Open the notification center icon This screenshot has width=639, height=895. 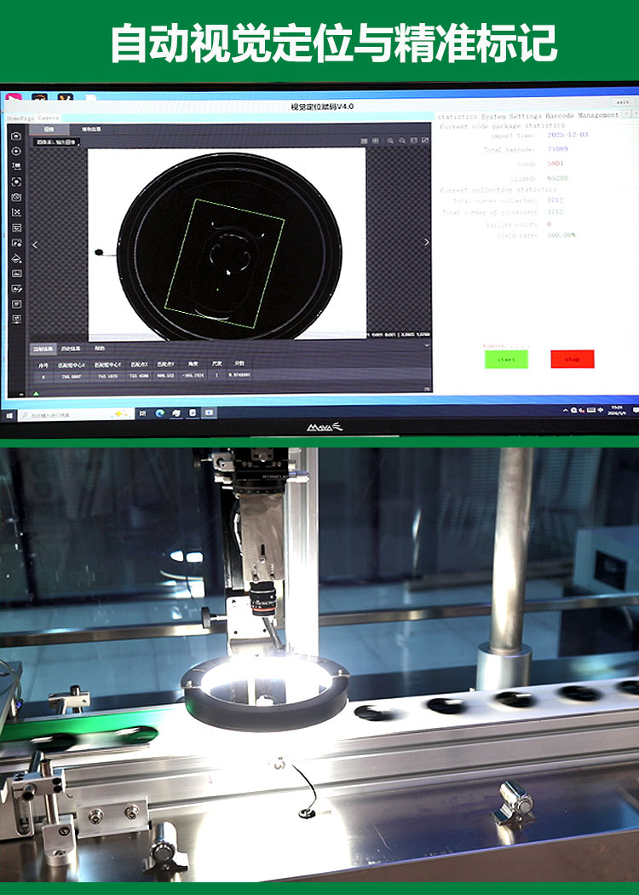click(636, 410)
